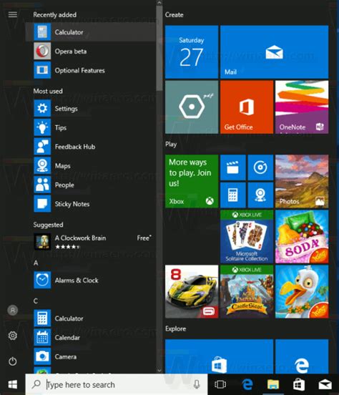Click the Recently added heading
This screenshot has height=395, width=339.
(54, 14)
